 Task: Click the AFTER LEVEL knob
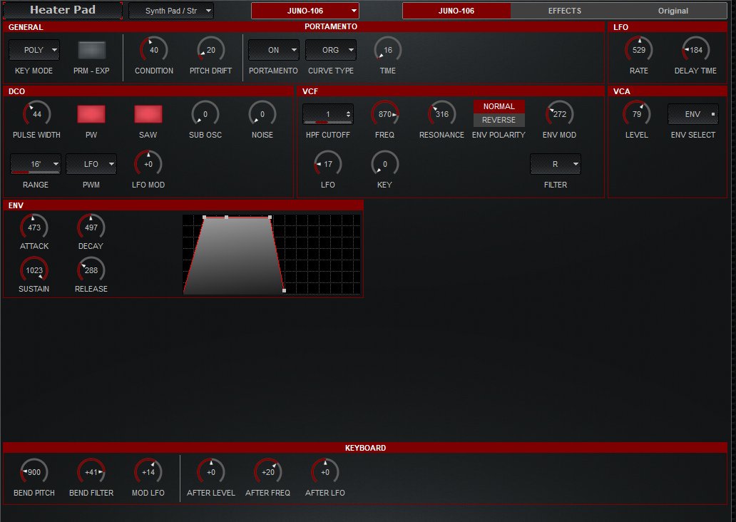211,472
